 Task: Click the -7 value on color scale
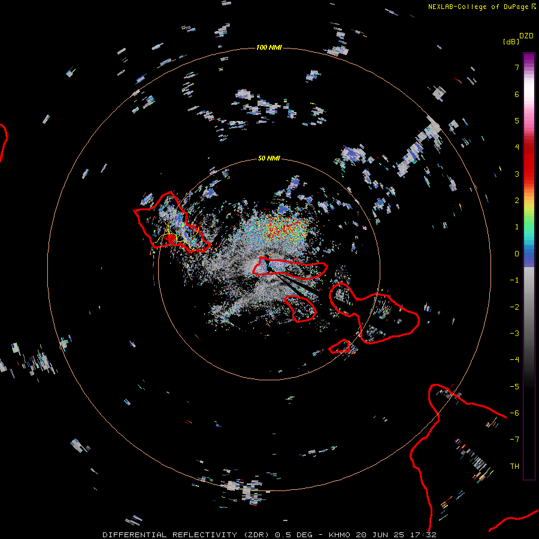point(514,440)
